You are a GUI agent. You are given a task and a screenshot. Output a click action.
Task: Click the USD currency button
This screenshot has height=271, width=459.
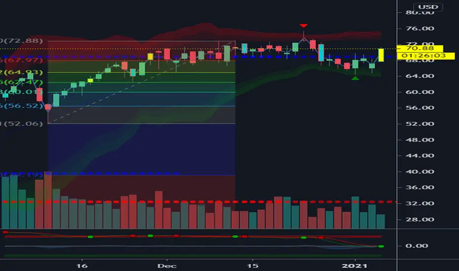click(428, 7)
